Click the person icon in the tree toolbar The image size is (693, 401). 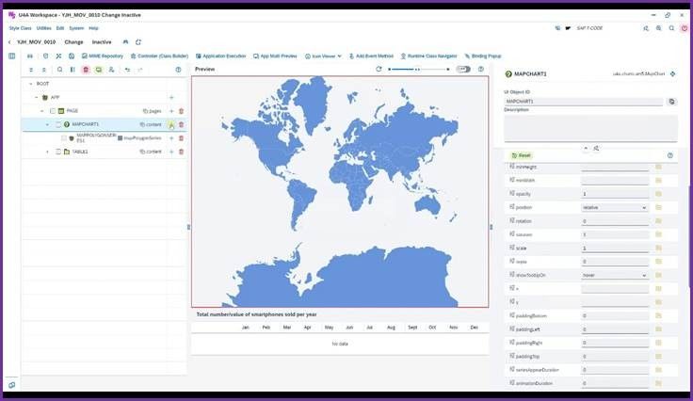[111, 70]
